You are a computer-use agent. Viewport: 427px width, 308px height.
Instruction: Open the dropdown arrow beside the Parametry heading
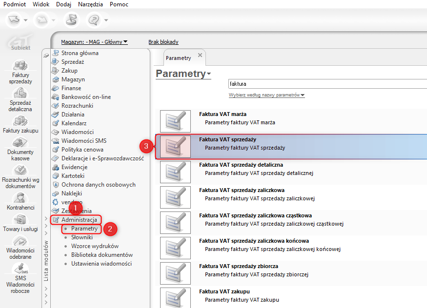(209, 74)
